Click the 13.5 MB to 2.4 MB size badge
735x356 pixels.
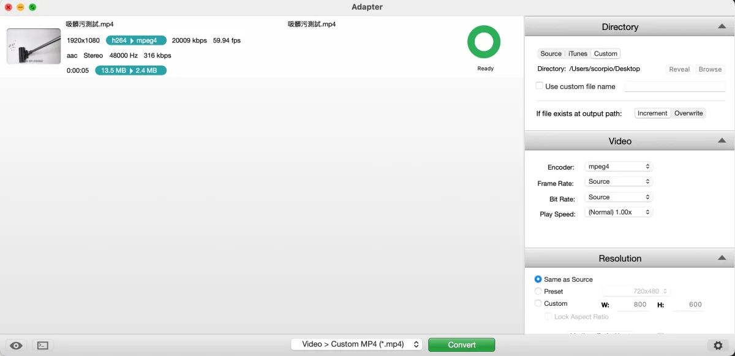point(130,70)
